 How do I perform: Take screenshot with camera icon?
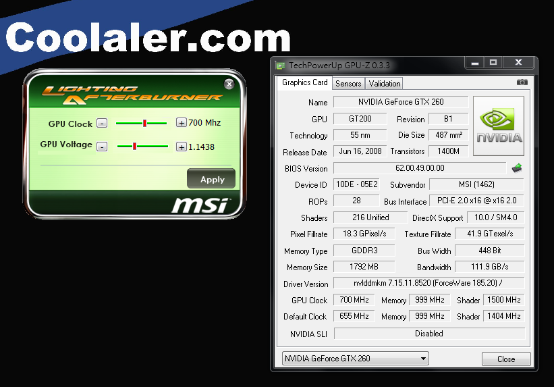522,82
